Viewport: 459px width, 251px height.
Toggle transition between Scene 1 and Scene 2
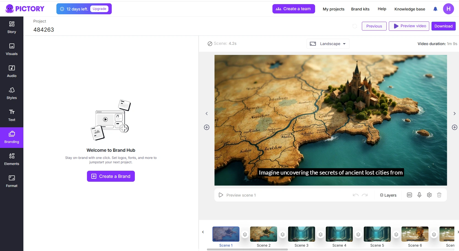point(245,235)
